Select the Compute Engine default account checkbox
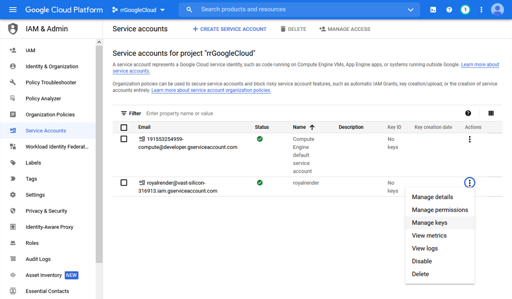 pyautogui.click(x=124, y=139)
